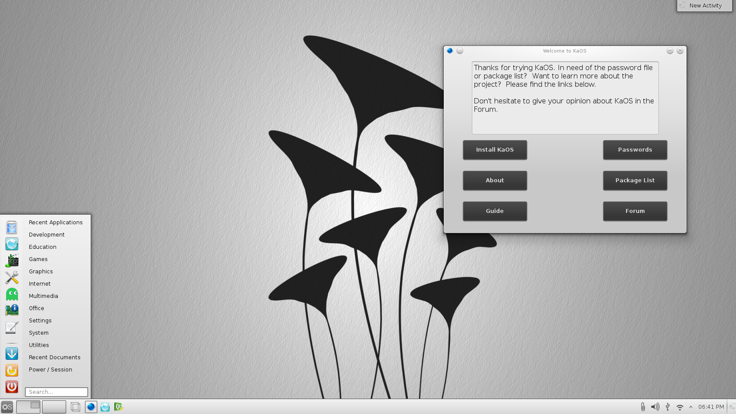736x414 pixels.
Task: Click the green ghost icon in launcher
Action: (12, 294)
